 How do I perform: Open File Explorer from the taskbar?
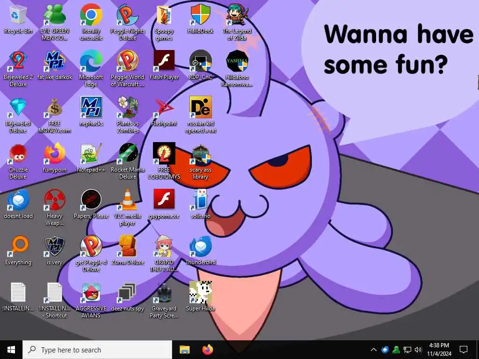coord(184,350)
